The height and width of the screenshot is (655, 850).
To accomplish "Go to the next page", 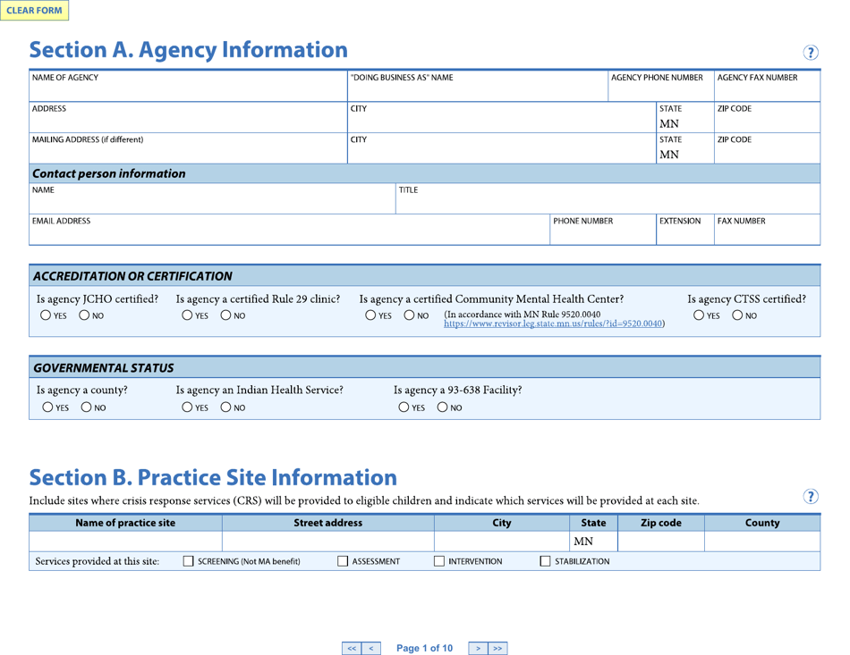I will [x=478, y=647].
